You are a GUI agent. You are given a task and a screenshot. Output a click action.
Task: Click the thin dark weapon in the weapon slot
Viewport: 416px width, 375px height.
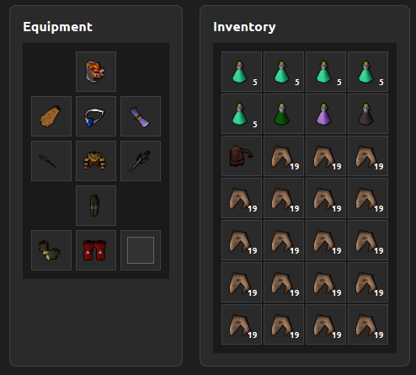click(x=51, y=161)
